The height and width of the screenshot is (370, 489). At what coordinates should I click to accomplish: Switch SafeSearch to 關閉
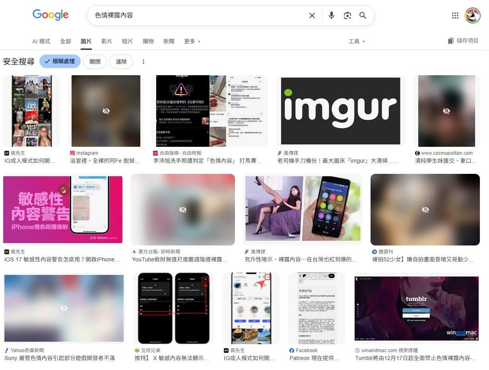95,62
